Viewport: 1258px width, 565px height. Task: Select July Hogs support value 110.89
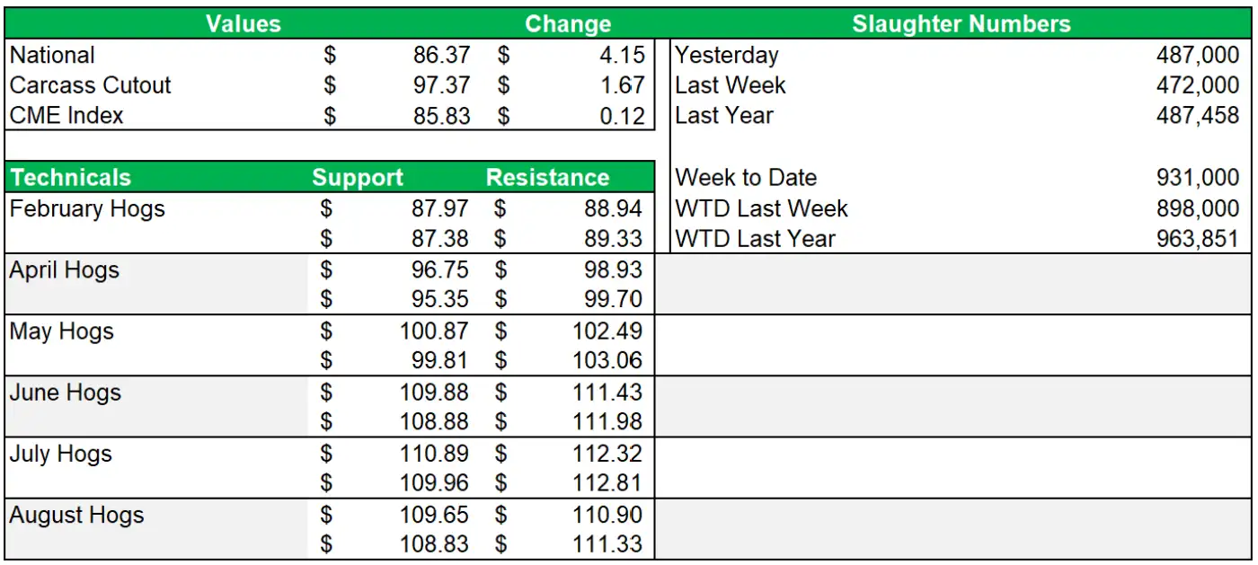434,454
